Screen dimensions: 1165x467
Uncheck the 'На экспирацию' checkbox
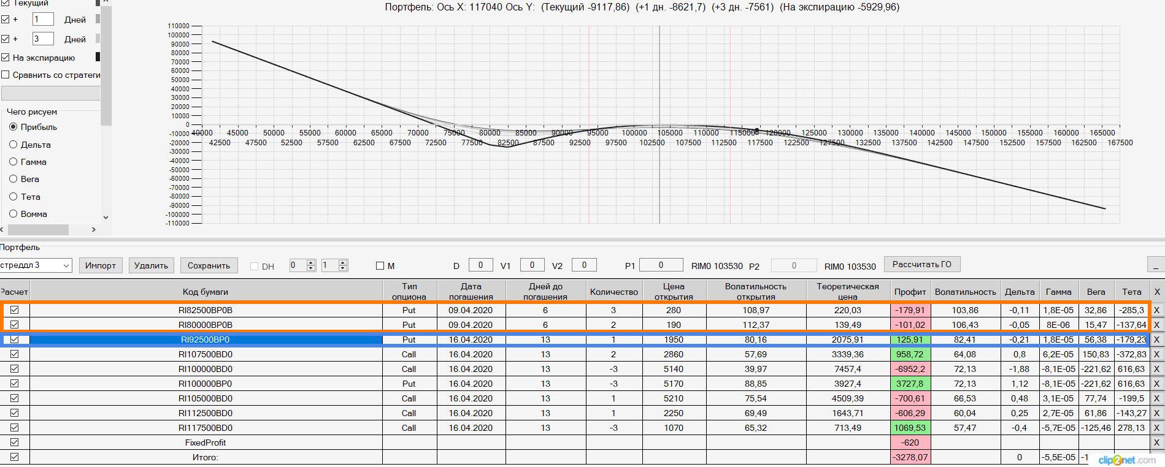(x=6, y=58)
